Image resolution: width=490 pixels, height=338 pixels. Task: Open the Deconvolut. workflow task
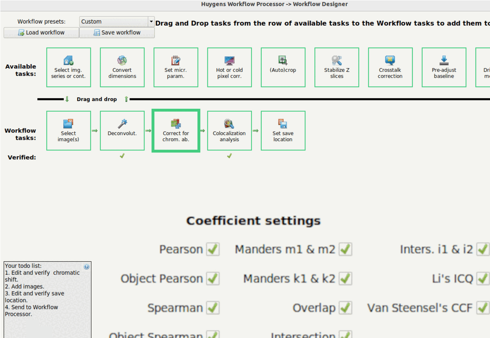[122, 130]
